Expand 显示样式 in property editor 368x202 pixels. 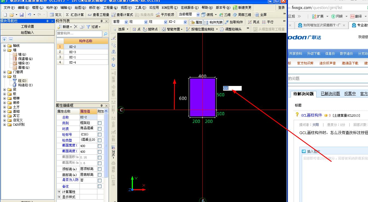click(x=59, y=197)
